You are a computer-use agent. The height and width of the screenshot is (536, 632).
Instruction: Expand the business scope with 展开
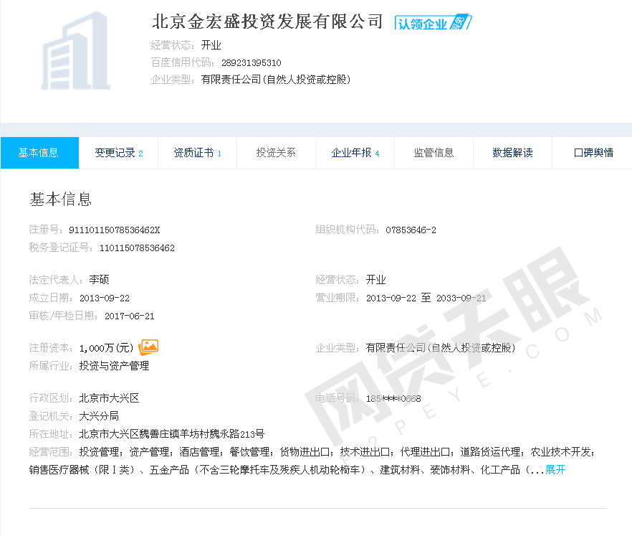[x=555, y=470]
